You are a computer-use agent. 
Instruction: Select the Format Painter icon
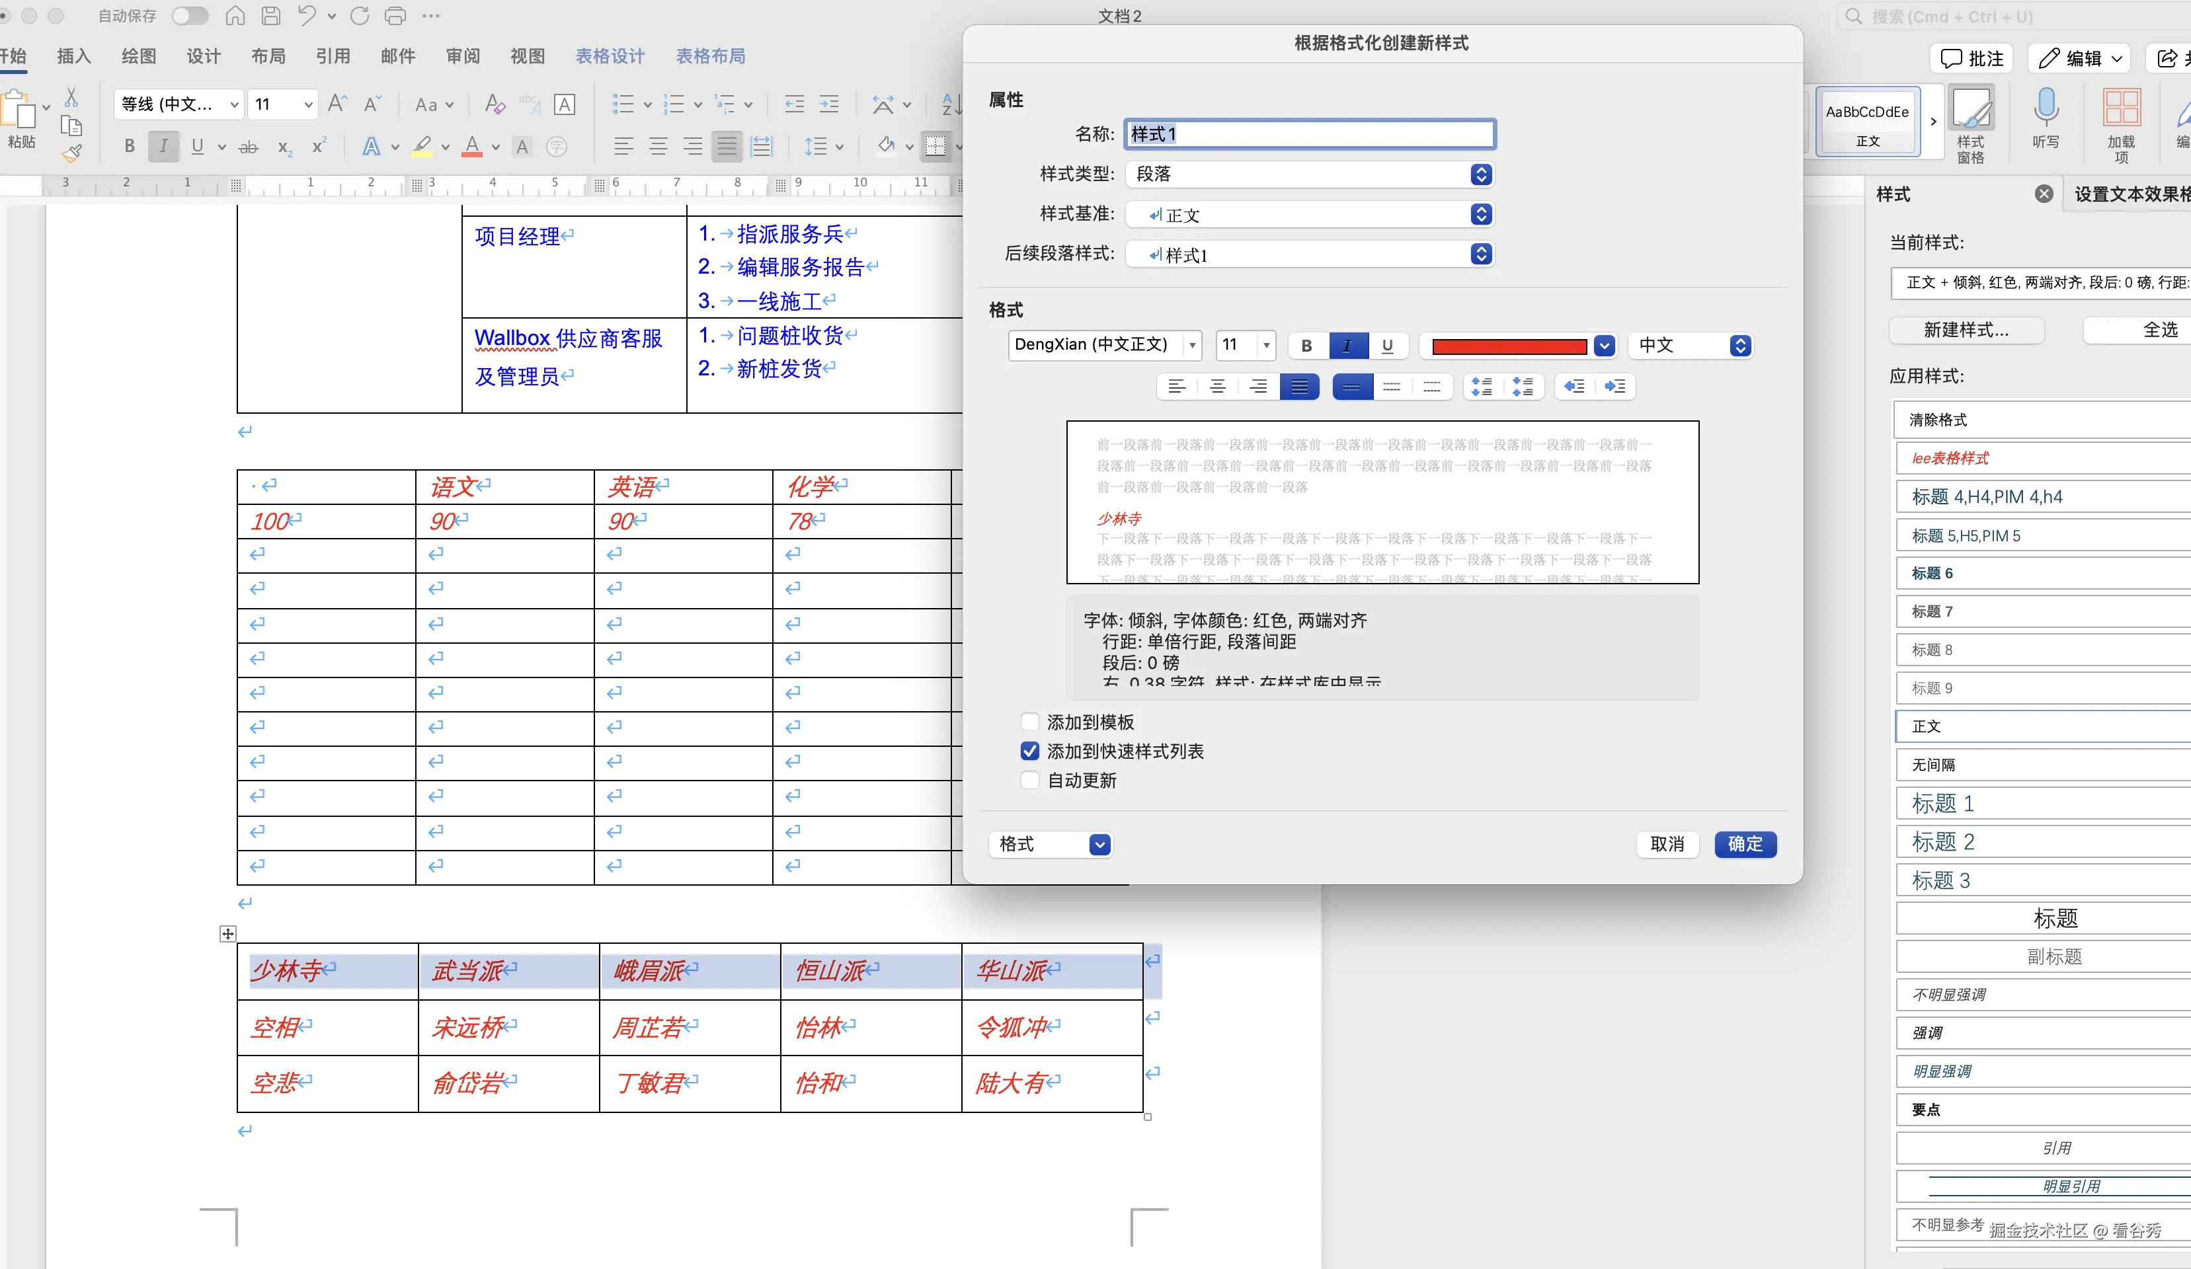click(72, 152)
